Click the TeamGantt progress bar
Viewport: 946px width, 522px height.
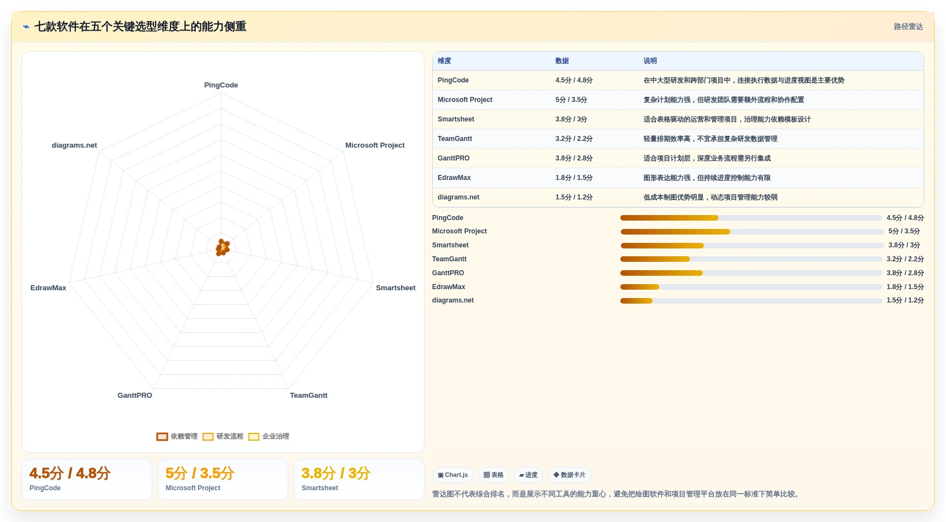751,259
